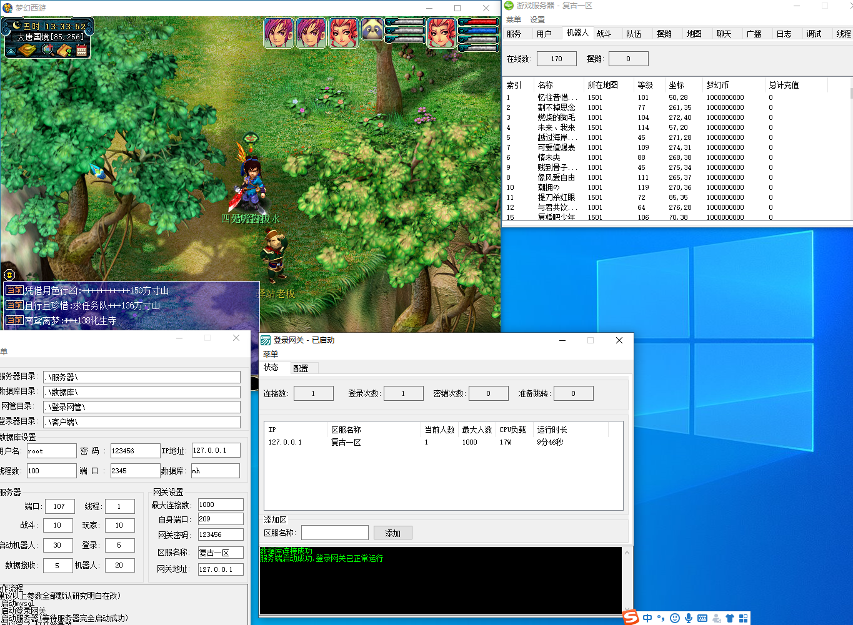The image size is (853, 625).
Task: Click the database 密码 field showing 123456
Action: point(135,451)
